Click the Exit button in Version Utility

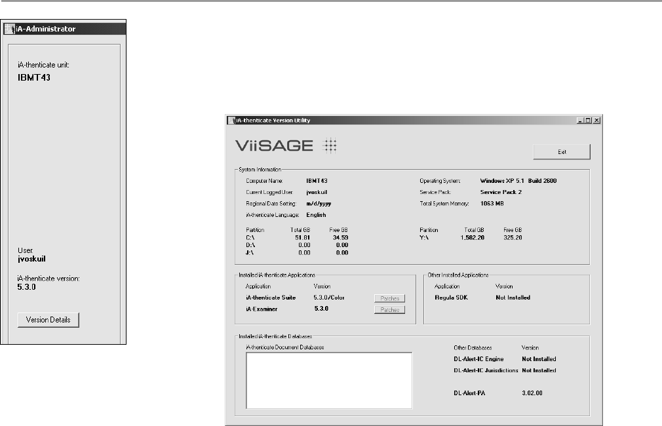click(562, 152)
